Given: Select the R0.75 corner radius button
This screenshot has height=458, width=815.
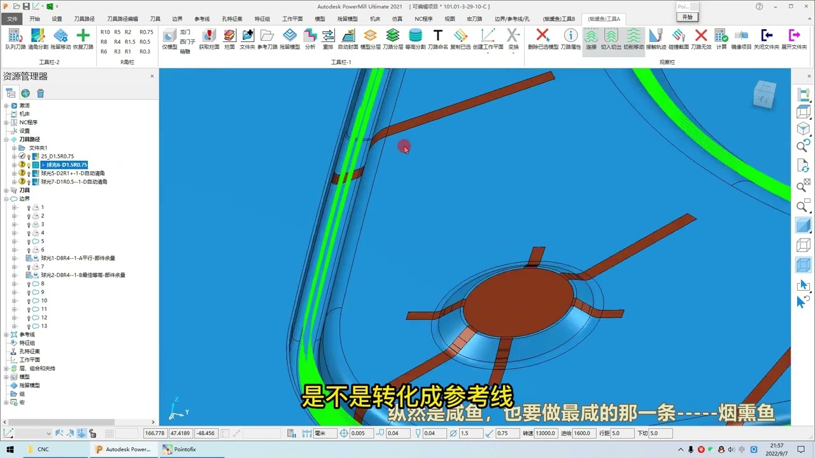Looking at the screenshot, I should (146, 32).
